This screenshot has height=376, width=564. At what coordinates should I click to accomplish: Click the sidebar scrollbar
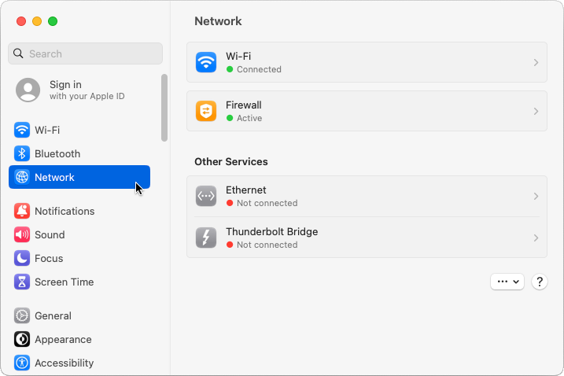click(164, 108)
